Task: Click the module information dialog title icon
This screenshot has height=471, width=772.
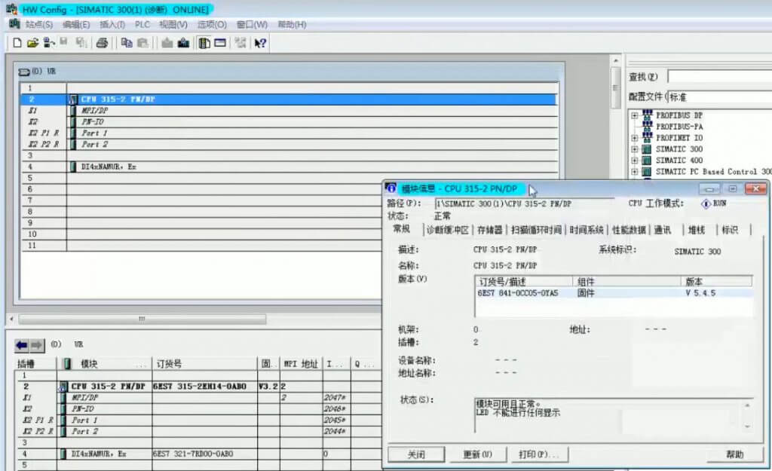Action: coord(391,188)
